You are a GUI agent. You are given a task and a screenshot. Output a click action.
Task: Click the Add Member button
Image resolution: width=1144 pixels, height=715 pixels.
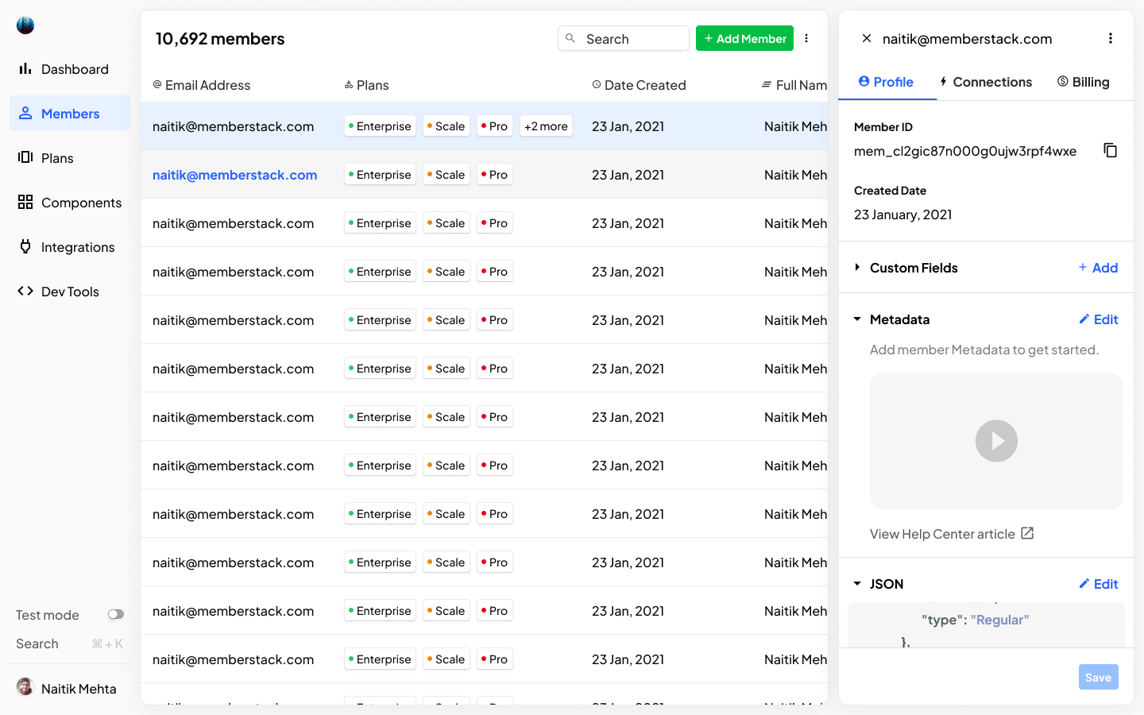point(744,37)
